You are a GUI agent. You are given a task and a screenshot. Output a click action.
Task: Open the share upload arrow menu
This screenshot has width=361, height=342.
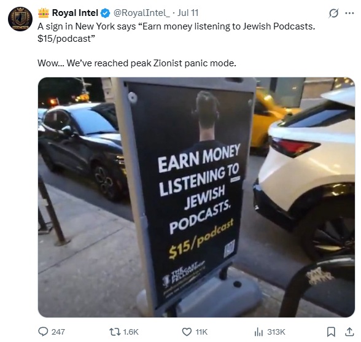pos(349,332)
